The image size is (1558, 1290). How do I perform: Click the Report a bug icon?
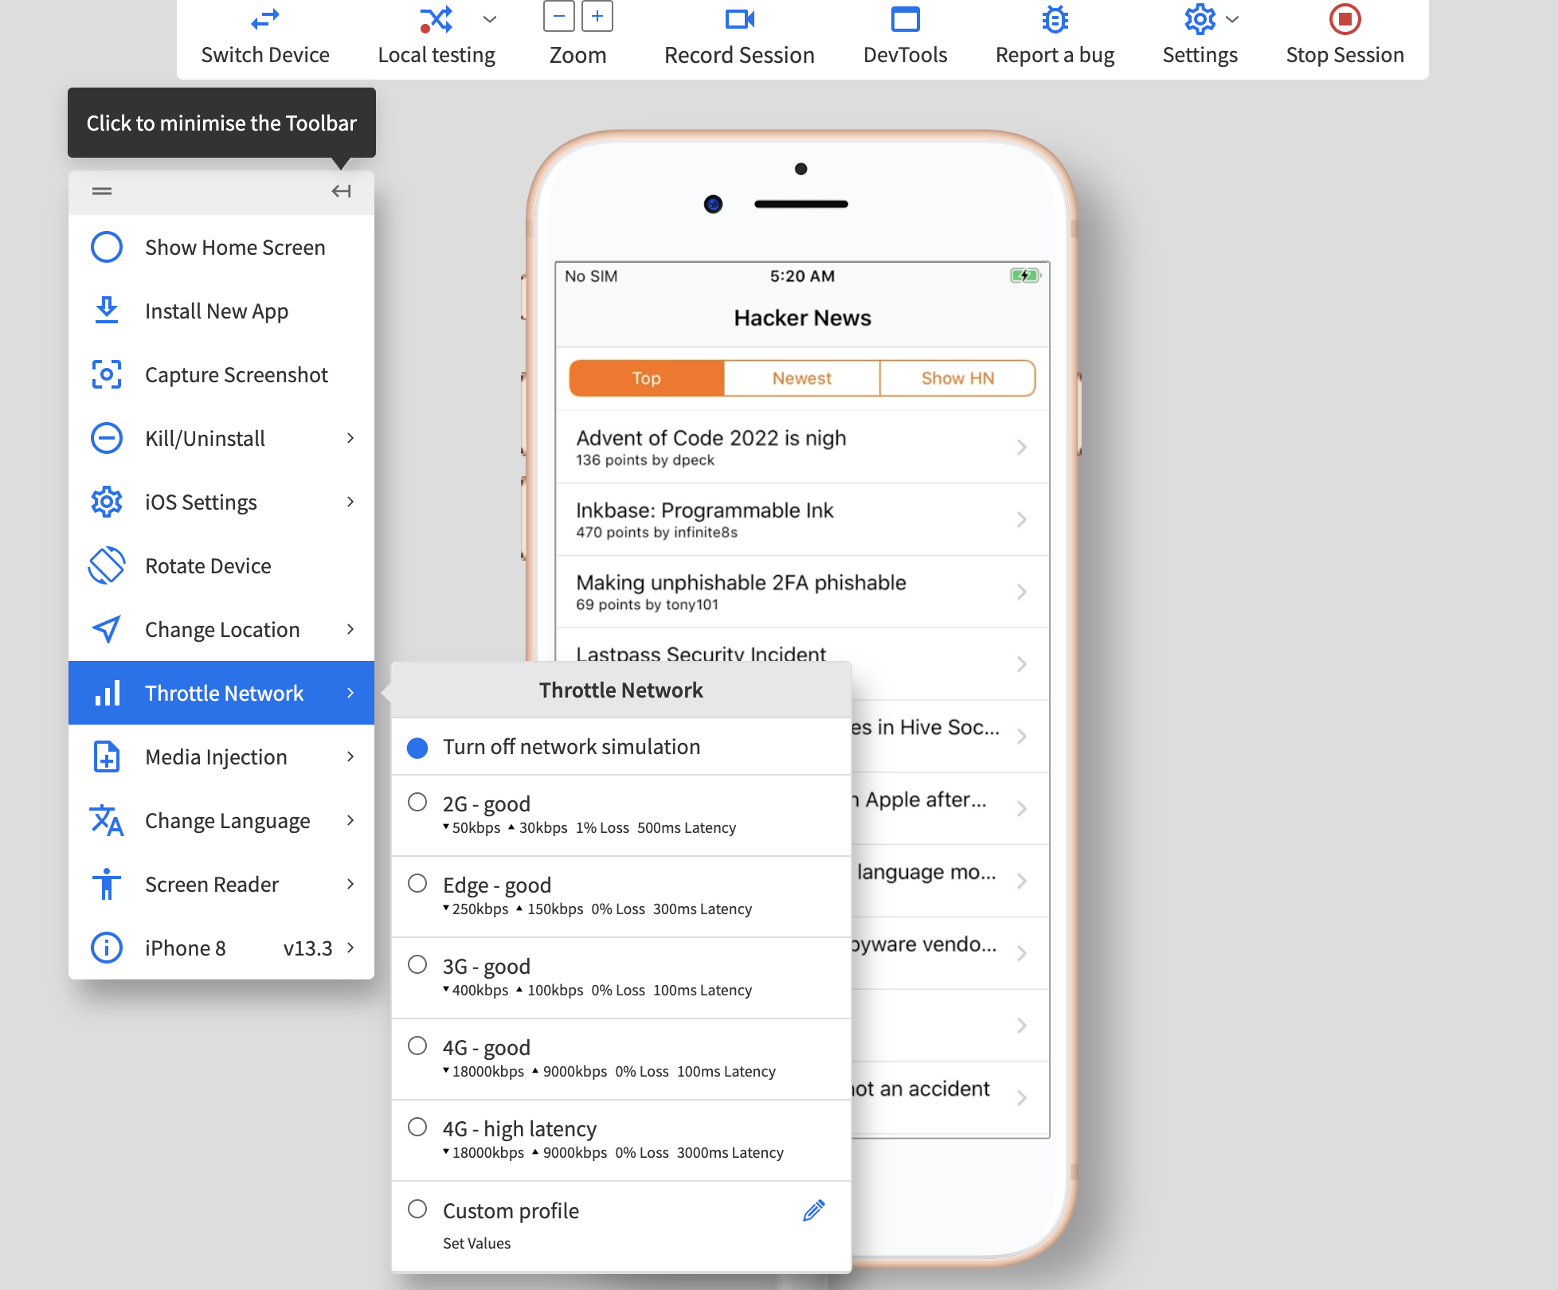tap(1054, 19)
